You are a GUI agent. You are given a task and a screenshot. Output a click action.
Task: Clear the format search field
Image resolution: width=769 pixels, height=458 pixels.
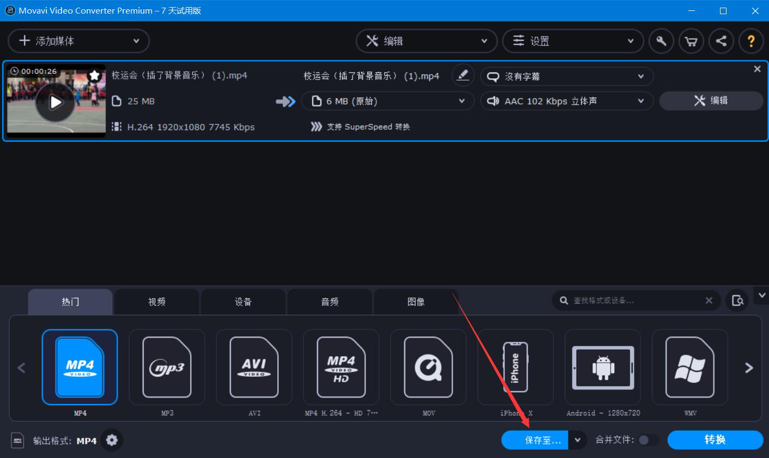[709, 301]
